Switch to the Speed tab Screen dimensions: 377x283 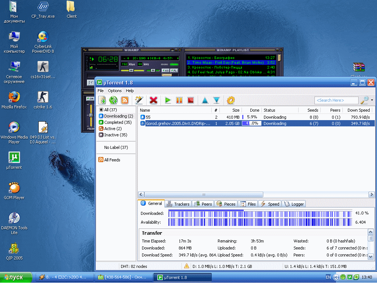pos(270,204)
